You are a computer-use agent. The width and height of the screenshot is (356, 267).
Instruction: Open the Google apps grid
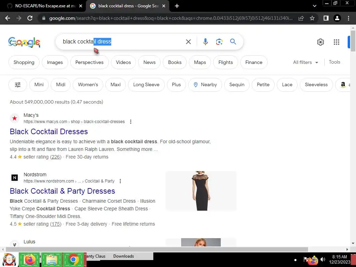pyautogui.click(x=337, y=42)
